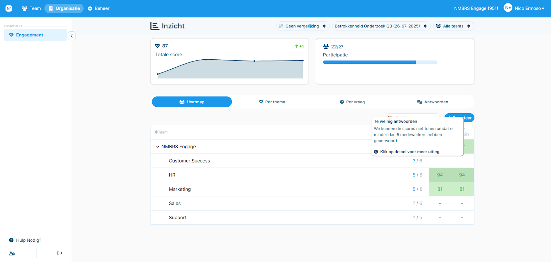Click the Participatie label
The width and height of the screenshot is (551, 262).
coord(335,55)
